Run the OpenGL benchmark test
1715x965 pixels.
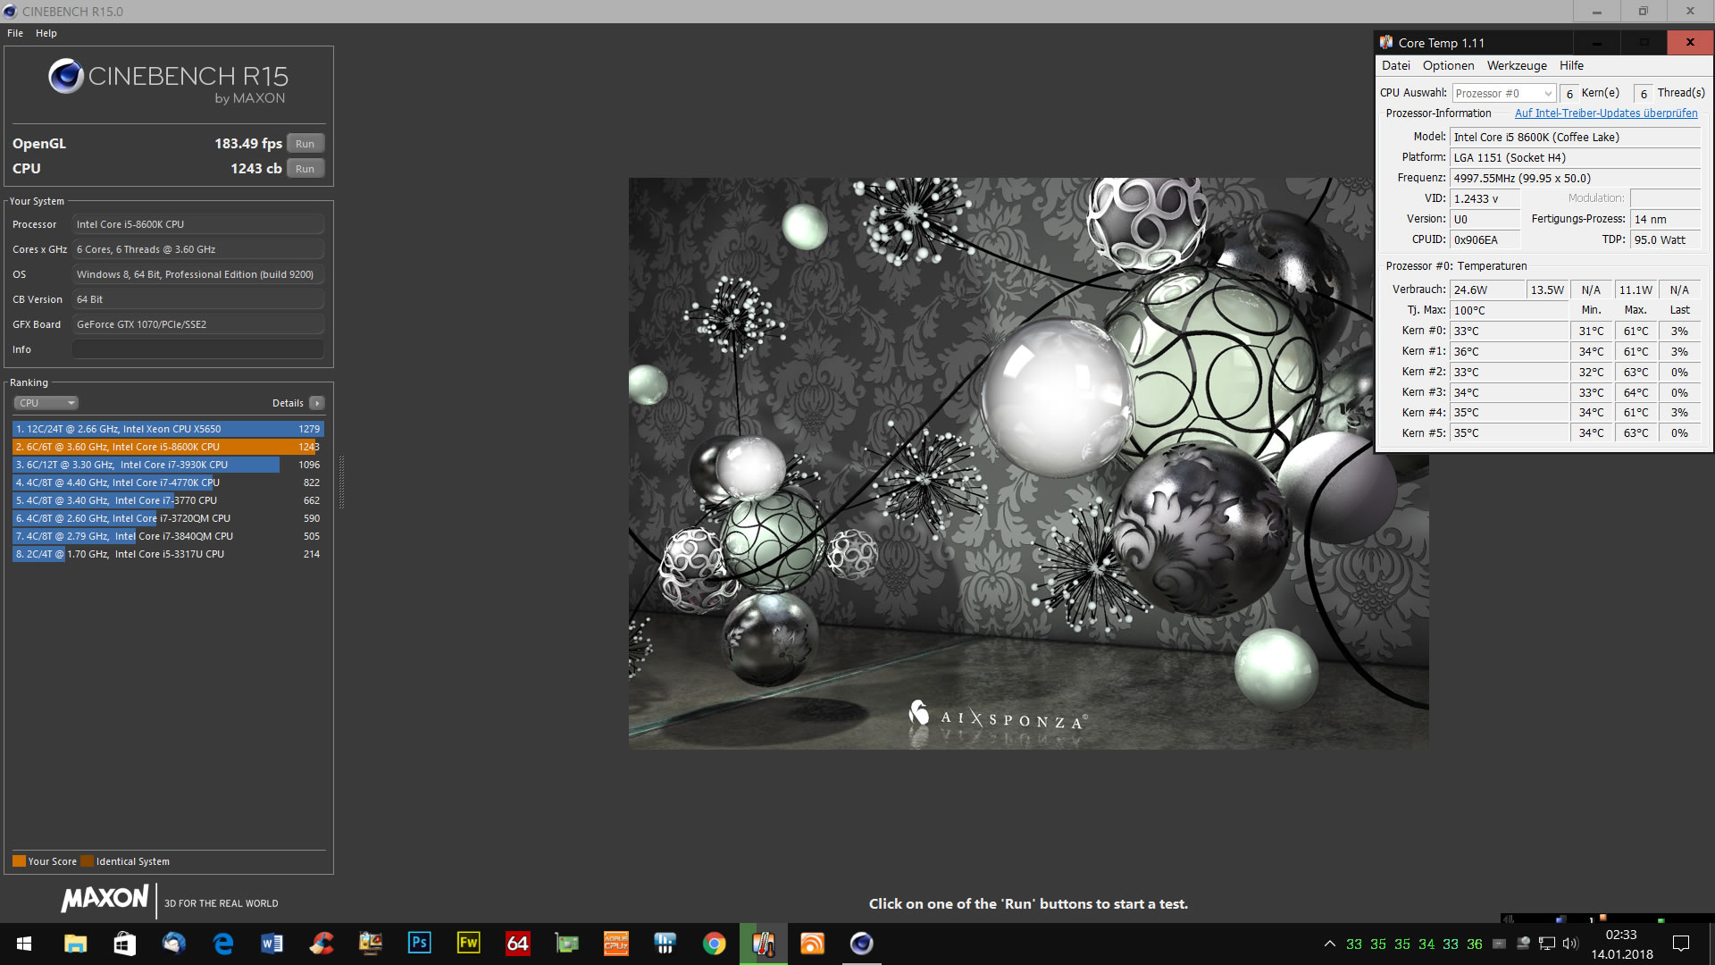[x=305, y=144]
